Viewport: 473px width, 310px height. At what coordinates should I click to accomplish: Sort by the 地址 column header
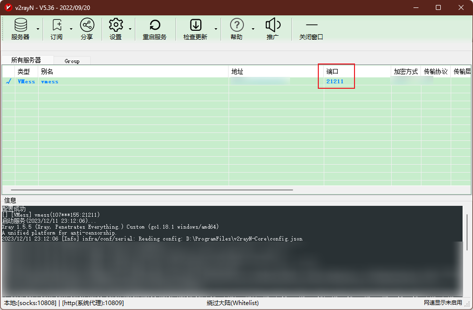coord(276,71)
